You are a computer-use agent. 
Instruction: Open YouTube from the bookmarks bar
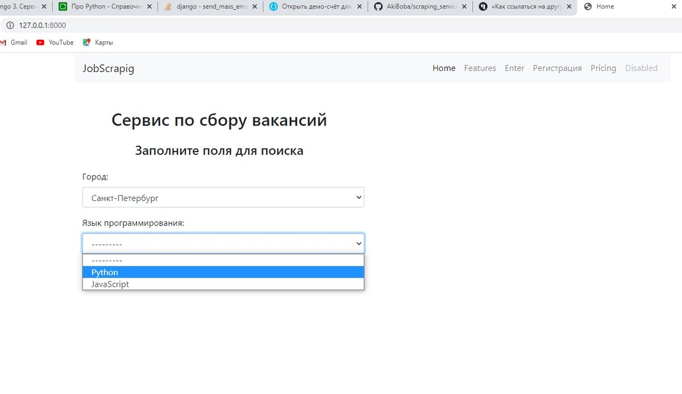click(55, 42)
